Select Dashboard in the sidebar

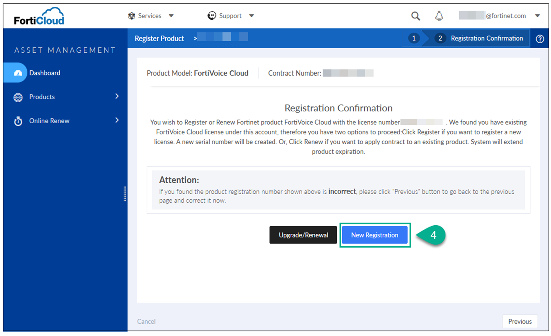click(45, 73)
